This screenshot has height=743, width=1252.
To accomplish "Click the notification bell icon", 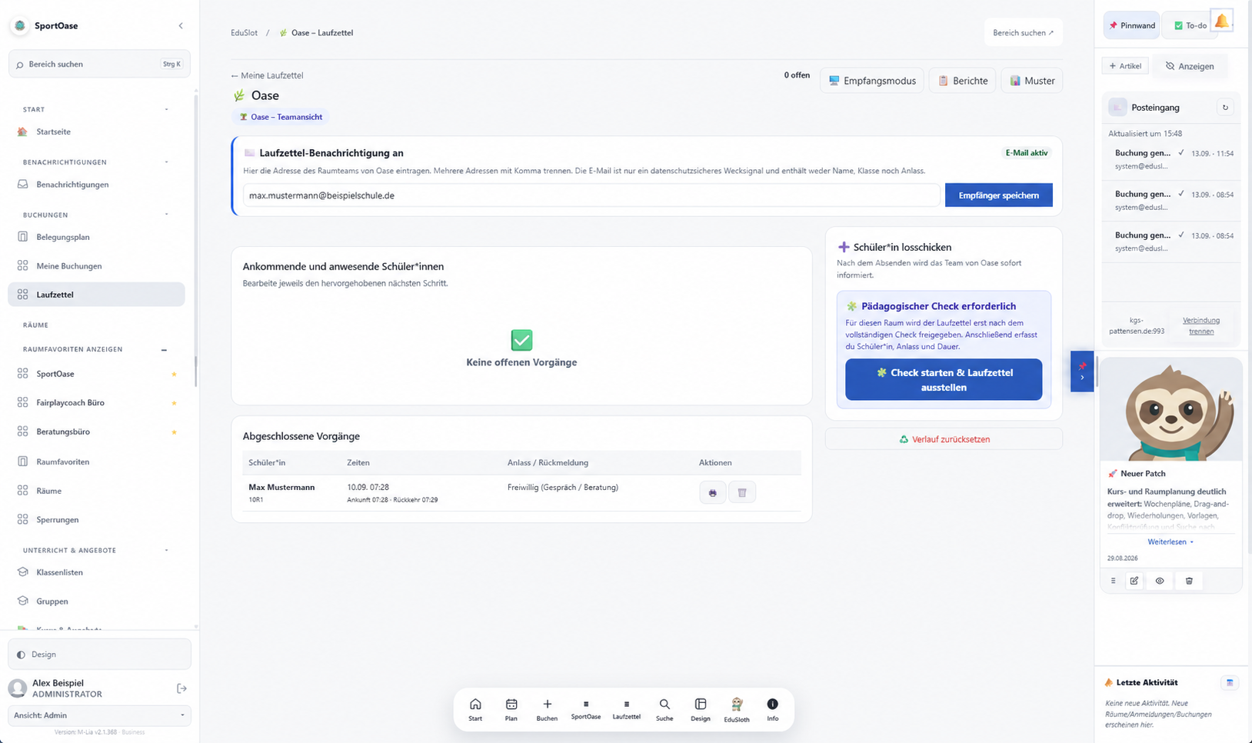I will pyautogui.click(x=1221, y=22).
